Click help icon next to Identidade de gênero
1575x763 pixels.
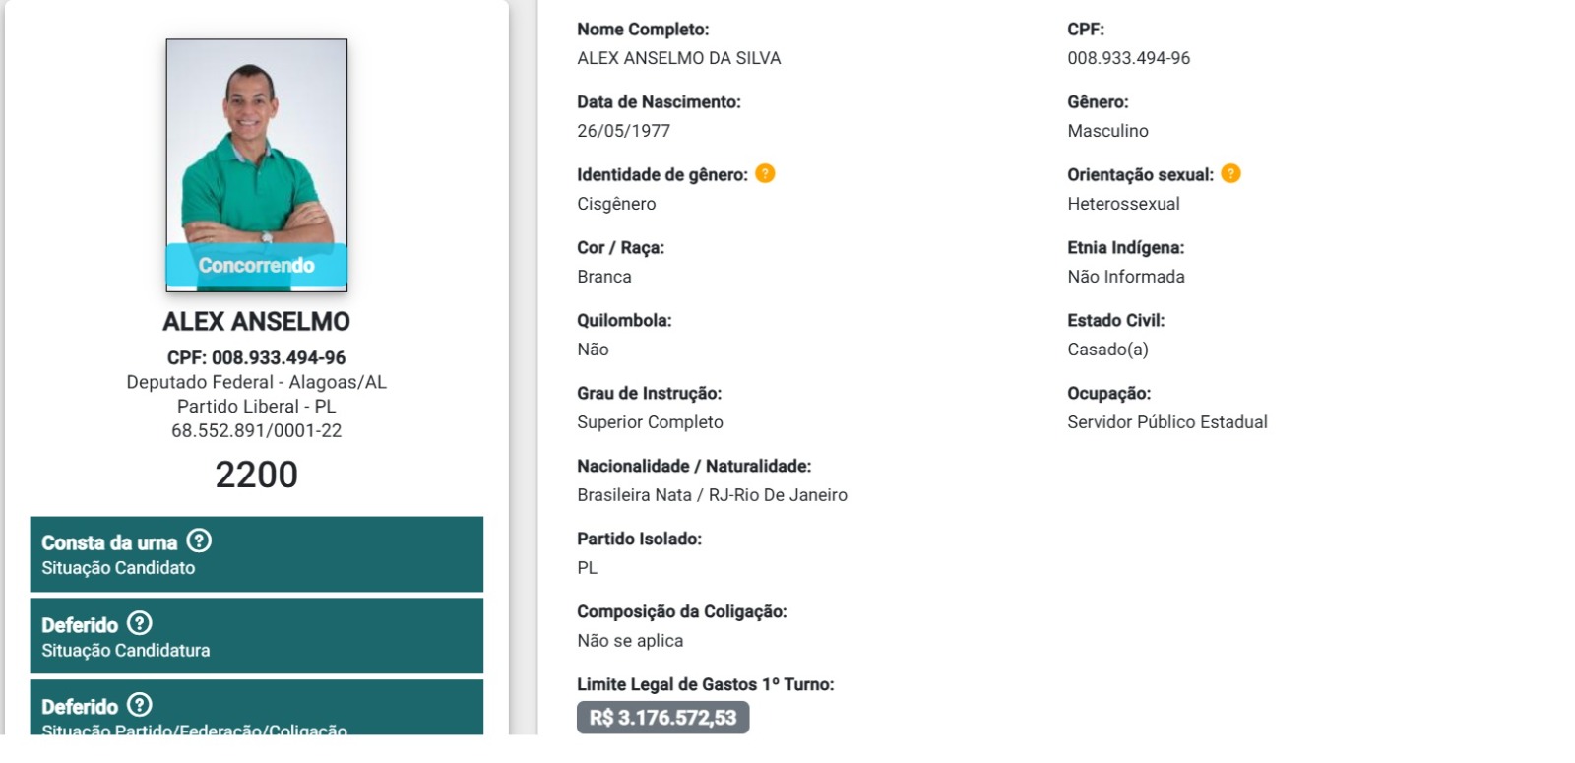[765, 173]
